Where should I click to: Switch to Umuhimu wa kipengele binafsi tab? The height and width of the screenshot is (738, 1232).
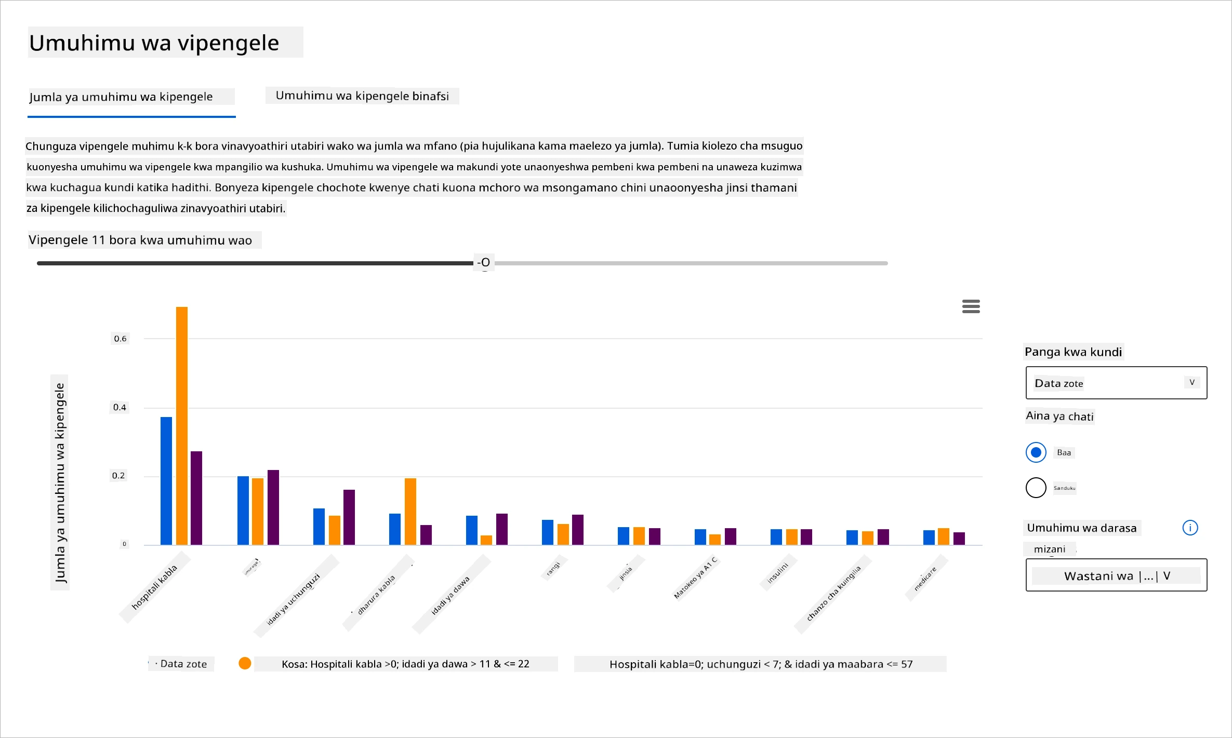click(362, 96)
